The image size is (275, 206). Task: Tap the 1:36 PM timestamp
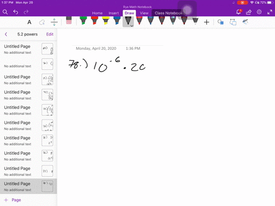133,49
